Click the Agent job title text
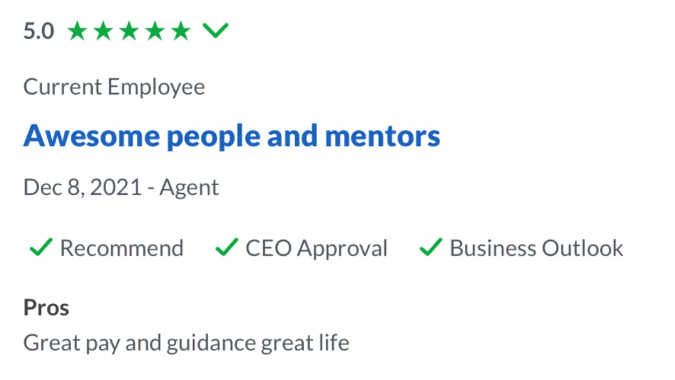This screenshot has width=675, height=380. [189, 187]
